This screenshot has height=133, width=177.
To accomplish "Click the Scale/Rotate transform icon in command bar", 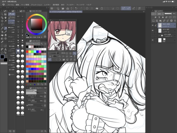I will pos(102,8).
